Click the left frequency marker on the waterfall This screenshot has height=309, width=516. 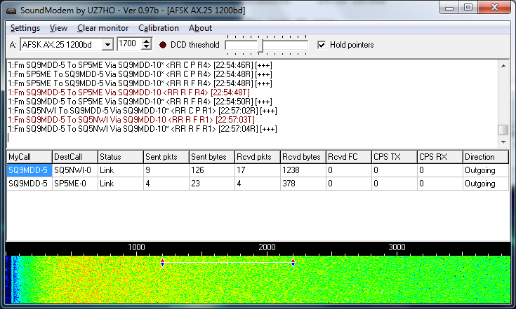[162, 263]
